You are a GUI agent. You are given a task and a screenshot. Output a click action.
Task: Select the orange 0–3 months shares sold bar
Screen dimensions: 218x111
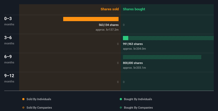(x=91, y=19)
